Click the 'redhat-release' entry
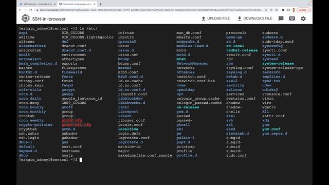This screenshot has width=329, height=185. [242, 50]
